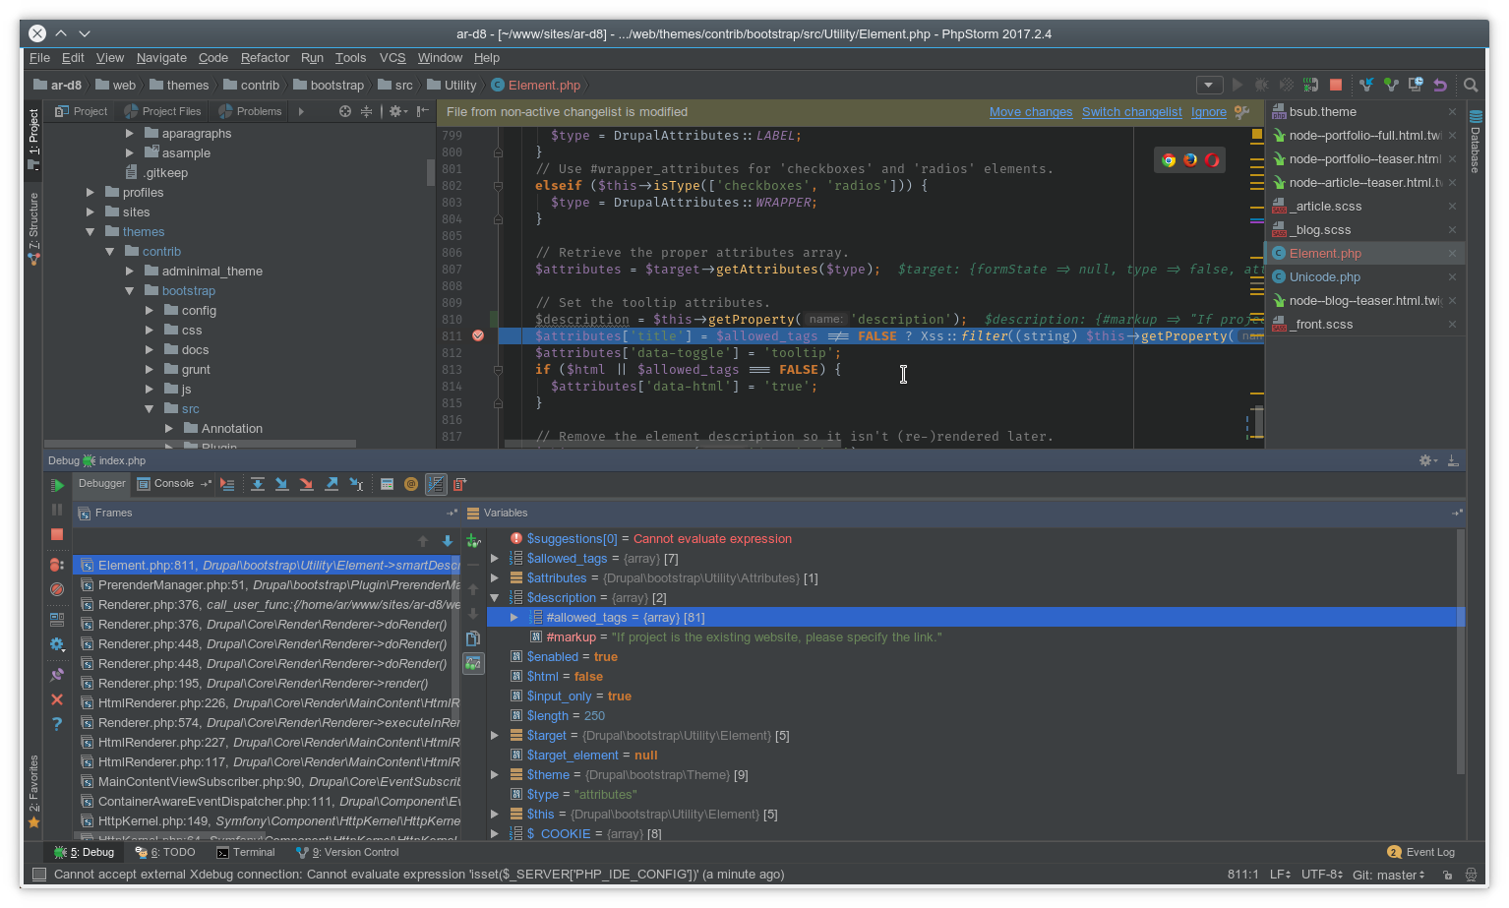Expand the #allowed_tags array inside $description

(x=513, y=617)
